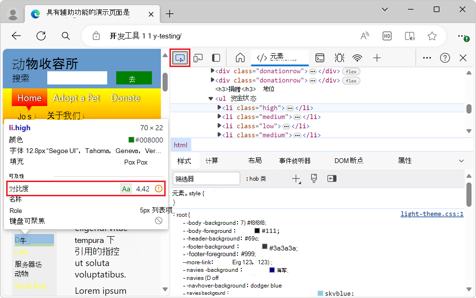
Task: Add this page to favorites
Action: point(432,36)
